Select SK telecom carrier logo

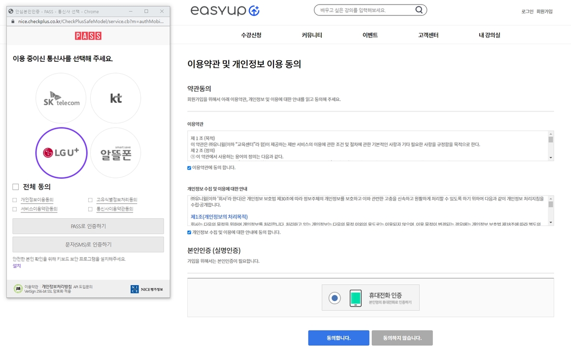tap(61, 98)
